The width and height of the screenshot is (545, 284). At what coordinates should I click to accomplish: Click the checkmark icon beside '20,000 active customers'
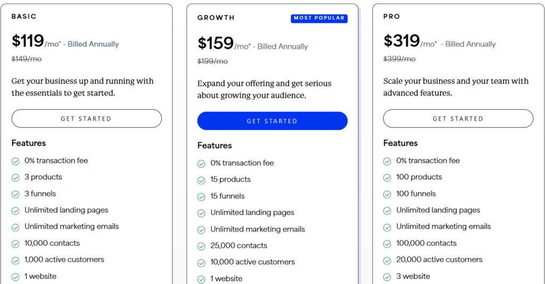click(x=387, y=261)
